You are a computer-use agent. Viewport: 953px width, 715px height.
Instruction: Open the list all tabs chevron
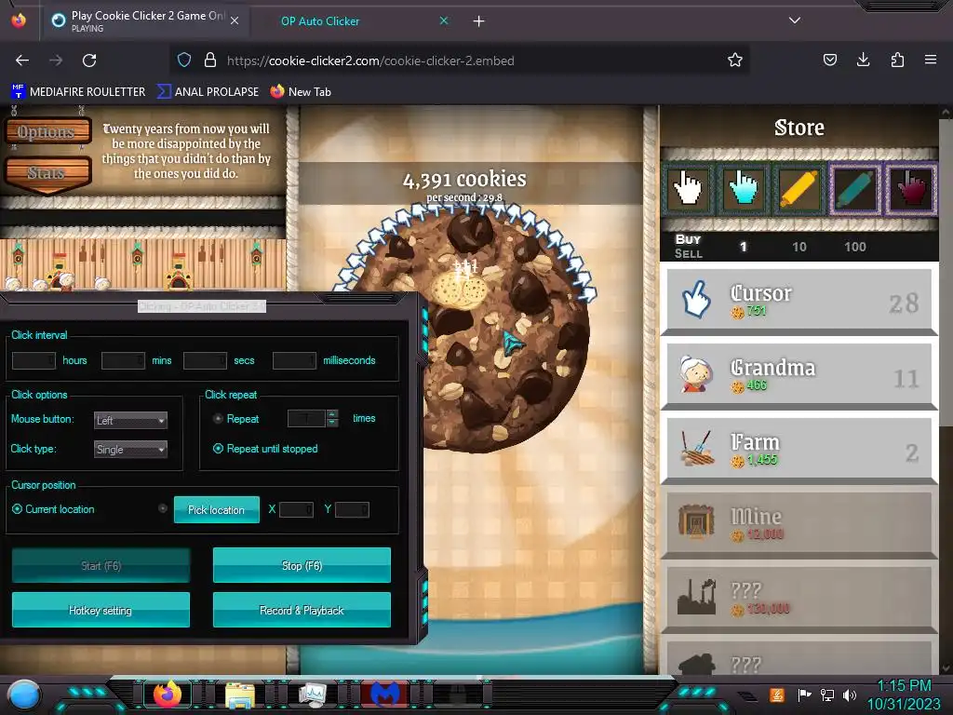[x=795, y=20]
